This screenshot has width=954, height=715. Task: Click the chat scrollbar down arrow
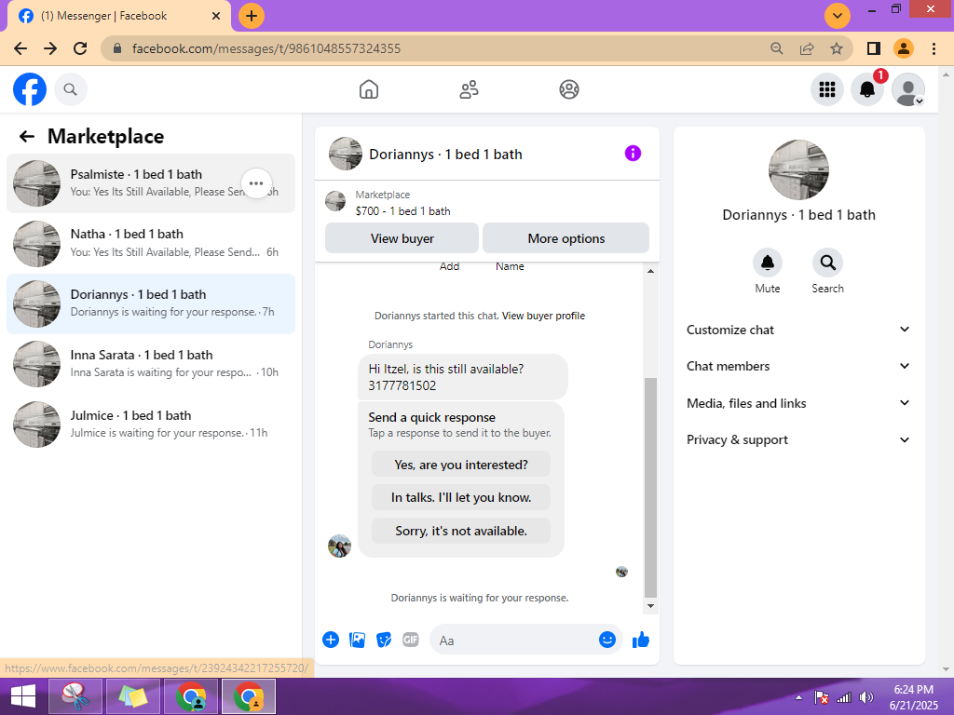[650, 605]
